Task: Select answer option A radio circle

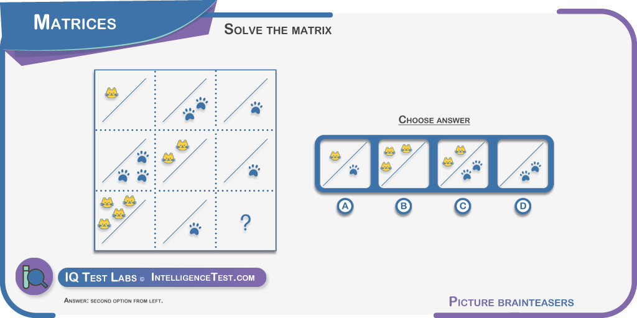Action: point(345,206)
